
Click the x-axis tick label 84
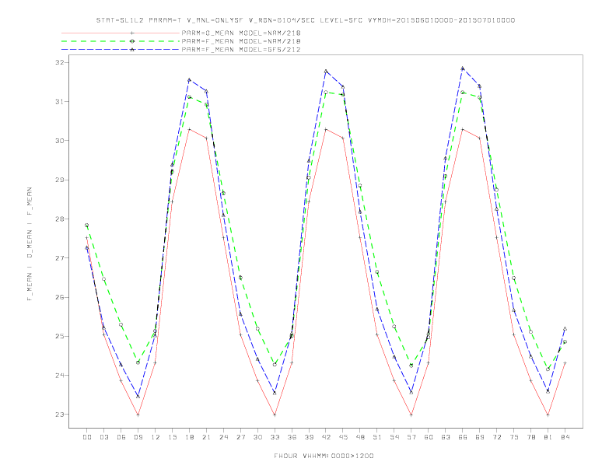(x=565, y=437)
